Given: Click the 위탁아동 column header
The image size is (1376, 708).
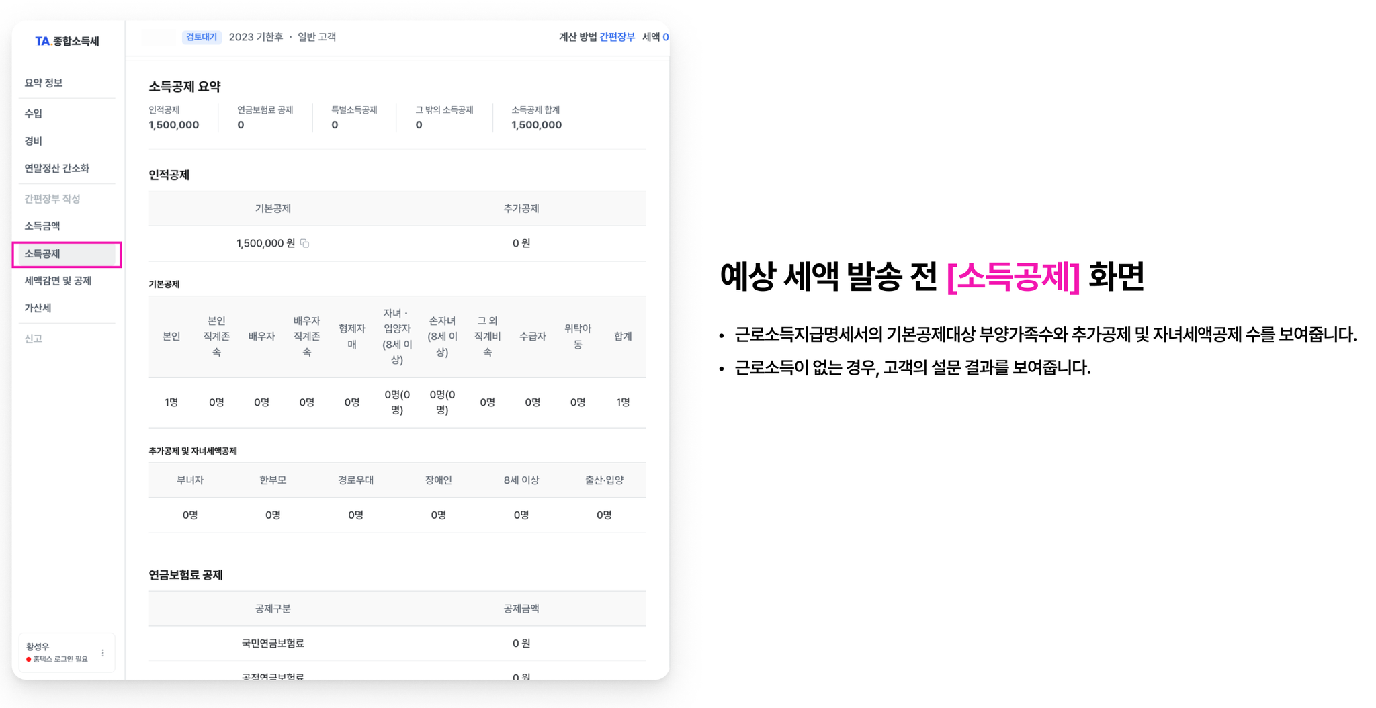Looking at the screenshot, I should point(578,337).
